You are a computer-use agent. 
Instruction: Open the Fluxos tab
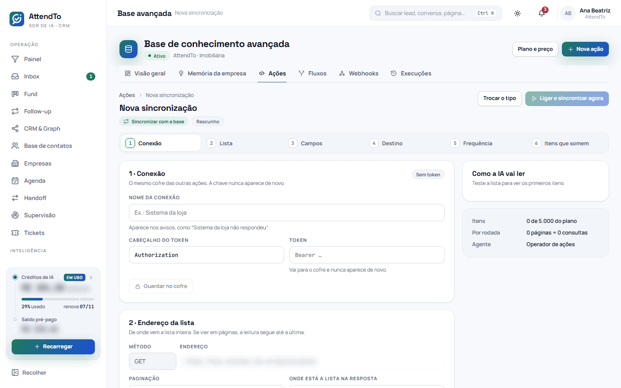[313, 73]
